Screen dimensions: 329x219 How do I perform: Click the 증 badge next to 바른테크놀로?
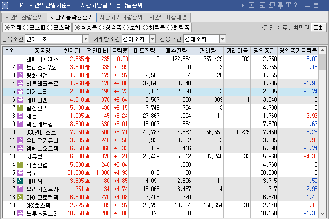click(x=20, y=84)
